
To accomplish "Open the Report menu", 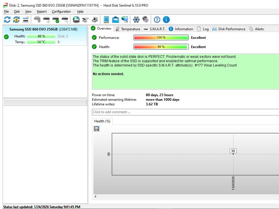I will tap(42, 12).
